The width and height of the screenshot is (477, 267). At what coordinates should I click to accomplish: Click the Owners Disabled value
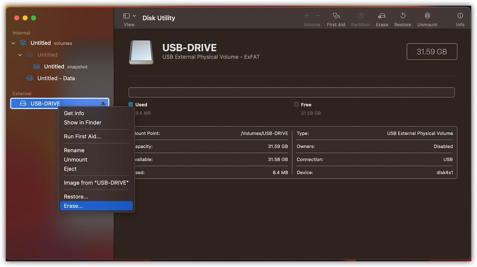click(x=443, y=146)
